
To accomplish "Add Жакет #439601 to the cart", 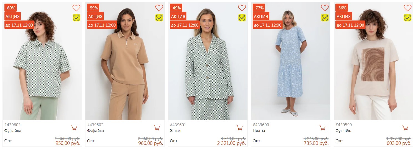I will point(240,128).
